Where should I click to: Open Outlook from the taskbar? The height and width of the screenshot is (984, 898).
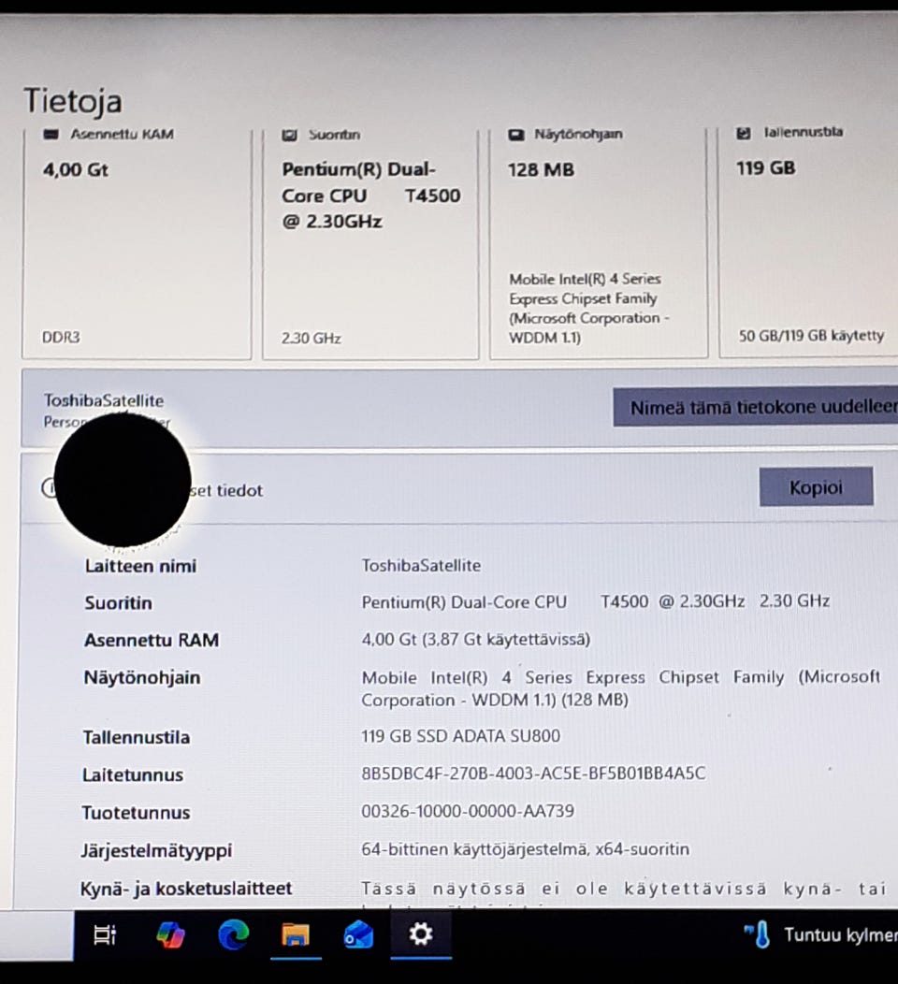tap(358, 934)
